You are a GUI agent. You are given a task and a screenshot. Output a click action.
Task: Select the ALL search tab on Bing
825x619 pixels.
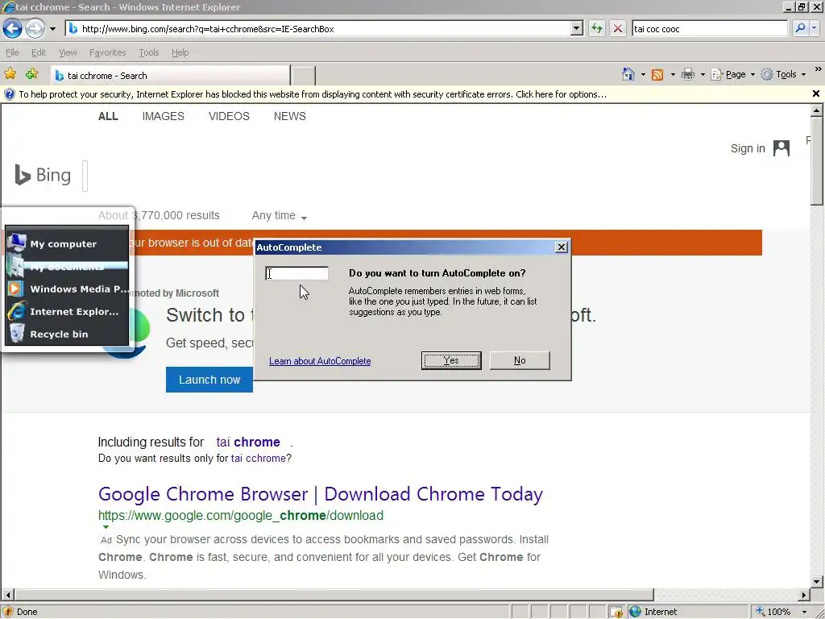[x=108, y=116]
